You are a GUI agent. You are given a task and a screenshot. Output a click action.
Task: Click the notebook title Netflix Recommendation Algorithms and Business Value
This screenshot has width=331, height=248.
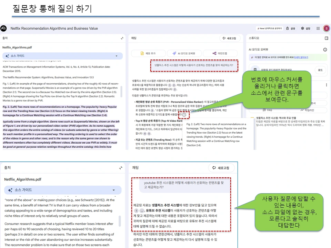(x=54, y=29)
